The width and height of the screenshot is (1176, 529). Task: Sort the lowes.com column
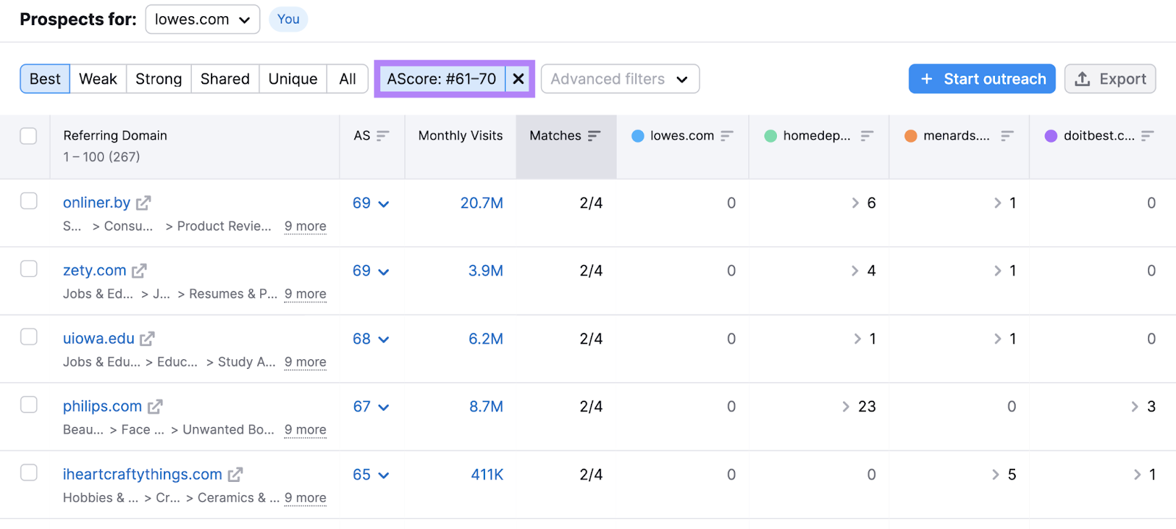(x=727, y=136)
